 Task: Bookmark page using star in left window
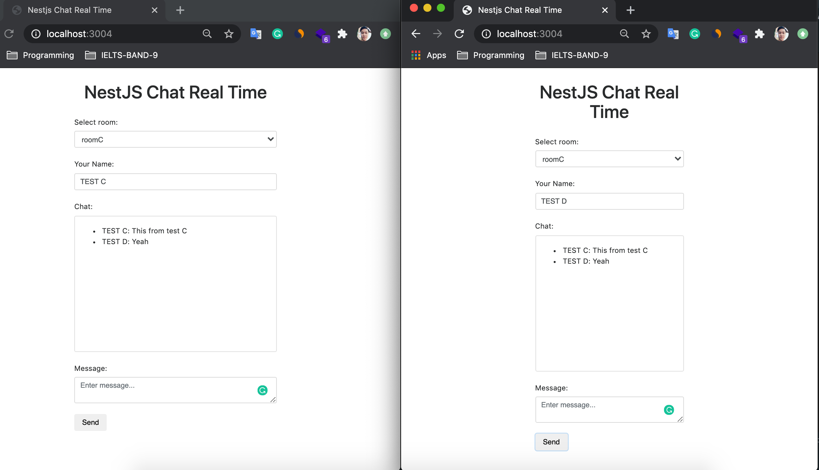tap(229, 34)
